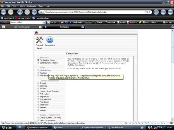Open the b2evolution blog script link
This screenshot has height=130, width=174.
pos(45,70)
